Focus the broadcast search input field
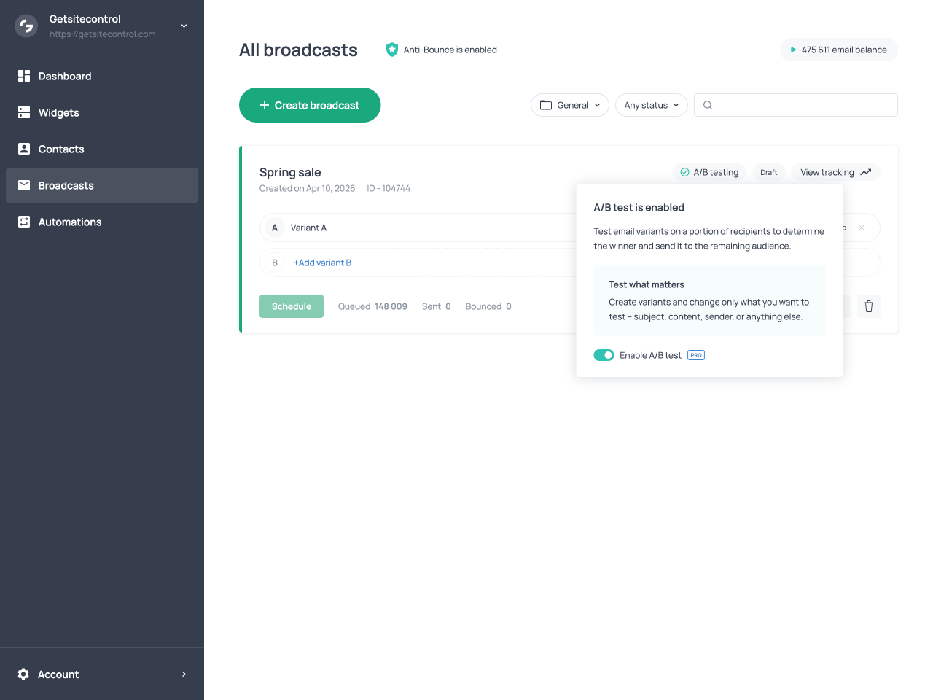 [802, 105]
